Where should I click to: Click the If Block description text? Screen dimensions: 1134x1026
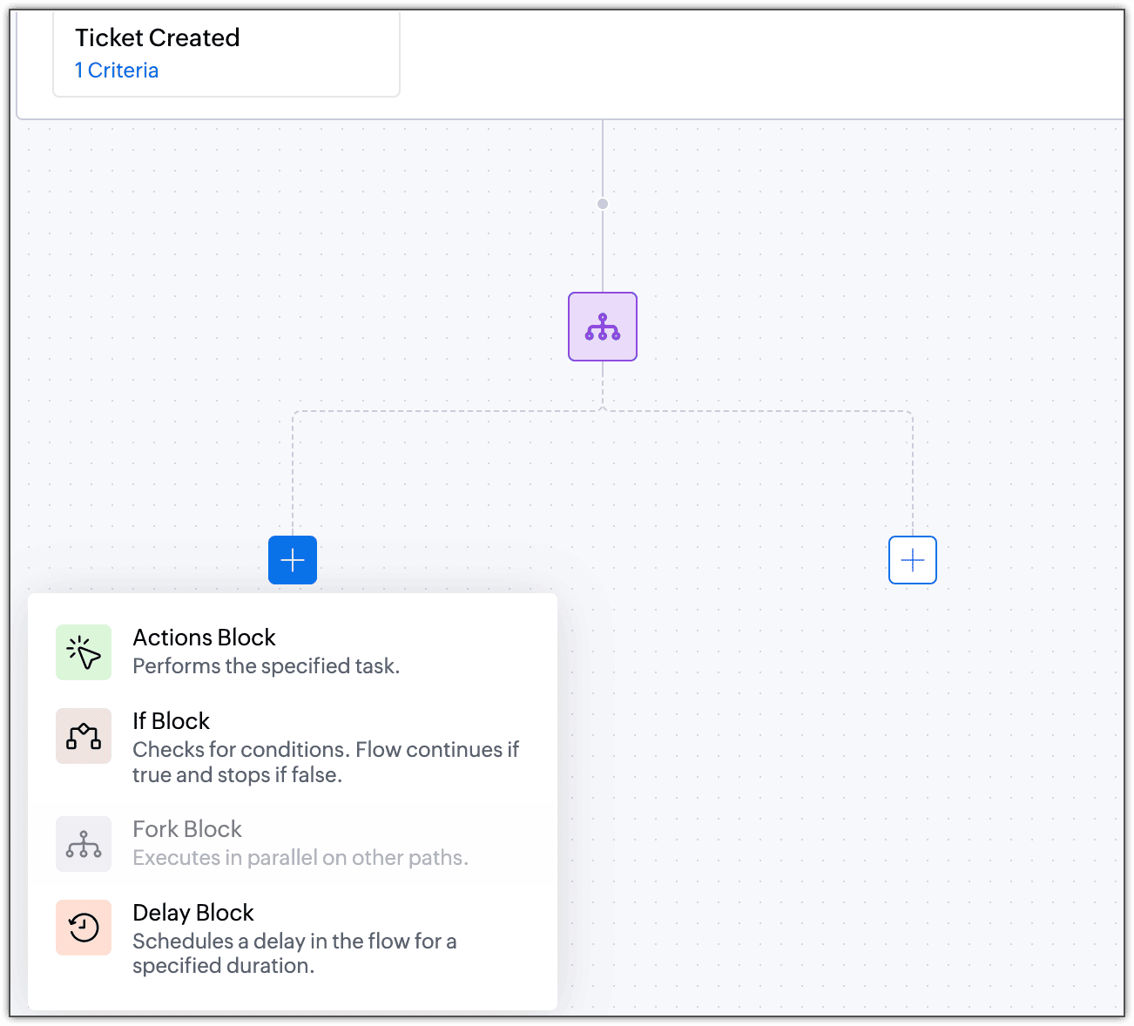point(326,762)
